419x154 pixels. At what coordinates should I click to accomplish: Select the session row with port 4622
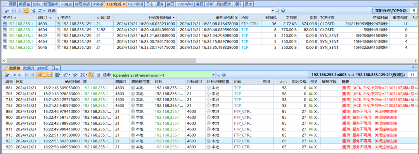point(209,36)
